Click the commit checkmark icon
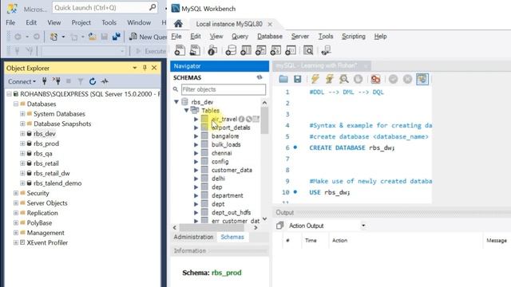Image resolution: width=511 pixels, height=287 pixels. (394, 79)
